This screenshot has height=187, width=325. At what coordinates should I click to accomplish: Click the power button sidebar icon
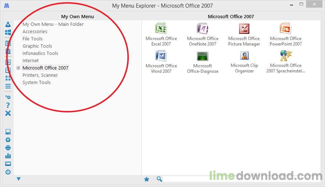point(8,172)
